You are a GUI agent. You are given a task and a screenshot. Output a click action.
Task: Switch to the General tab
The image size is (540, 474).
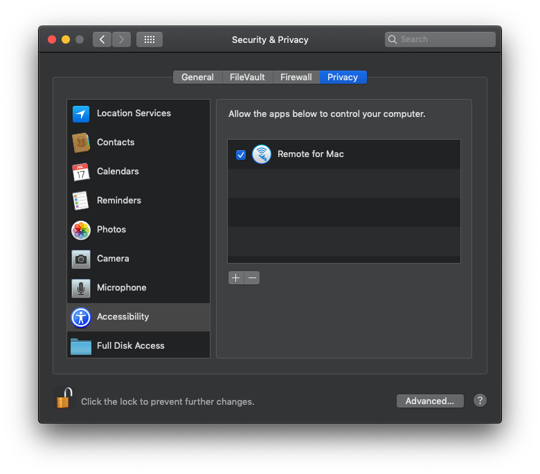tap(197, 78)
